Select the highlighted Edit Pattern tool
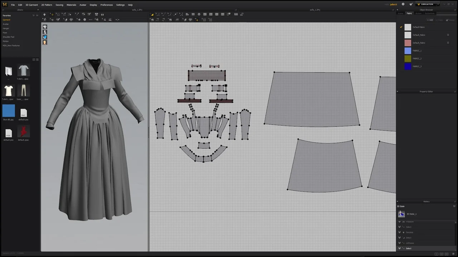458x257 pixels. click(152, 14)
